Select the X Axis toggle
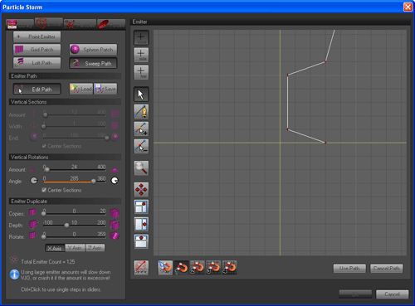The width and height of the screenshot is (415, 306). coord(55,248)
